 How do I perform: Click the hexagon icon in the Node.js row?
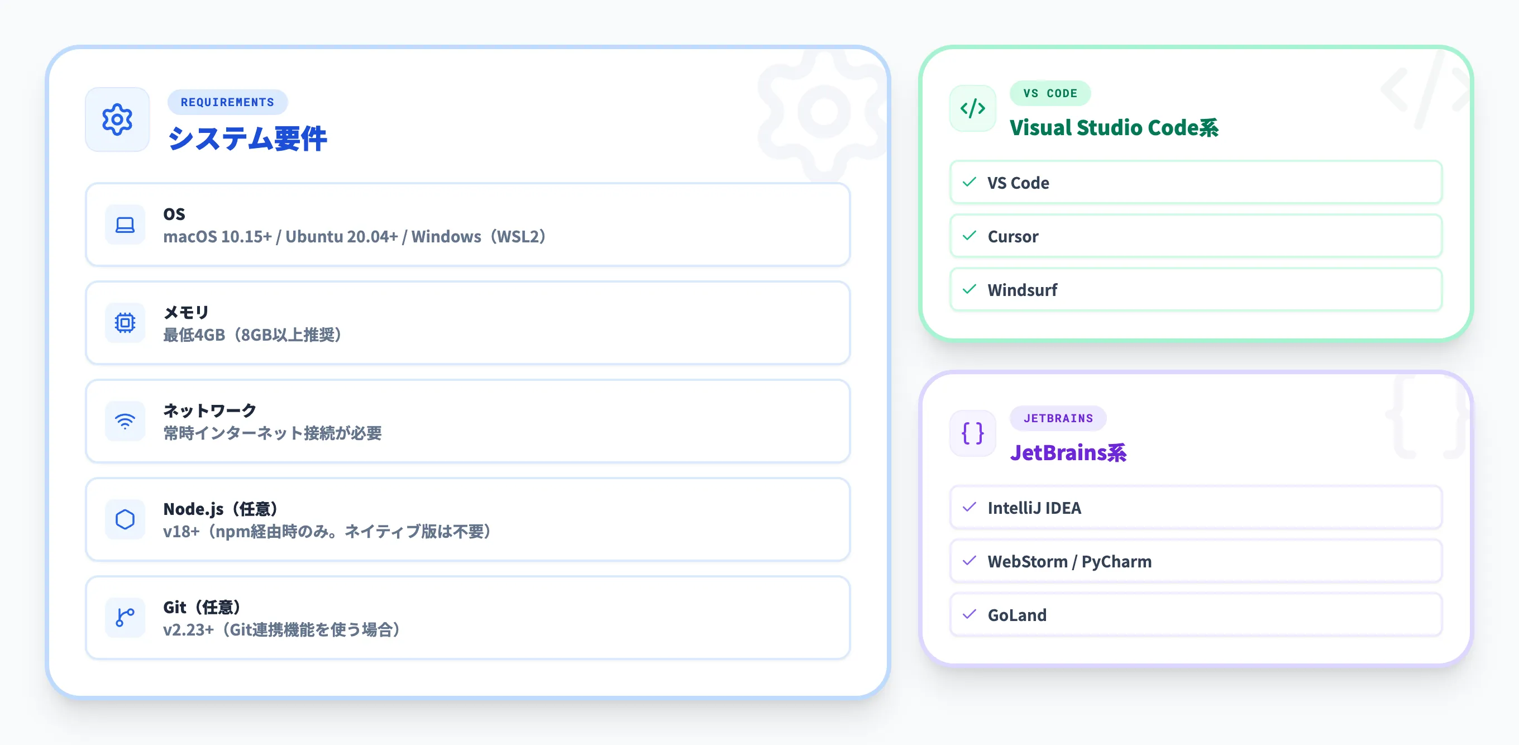point(125,520)
